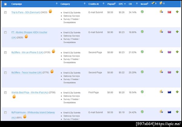Sort by CR column header
The width and height of the screenshot is (182, 127).
tap(130, 4)
